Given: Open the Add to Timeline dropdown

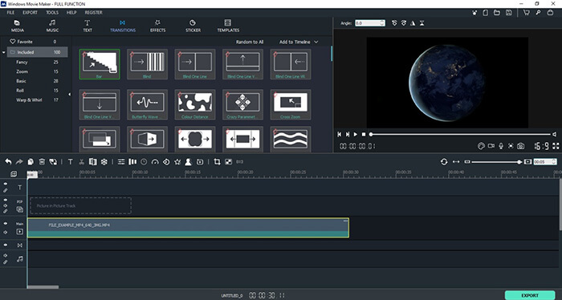Looking at the screenshot, I should pos(299,42).
